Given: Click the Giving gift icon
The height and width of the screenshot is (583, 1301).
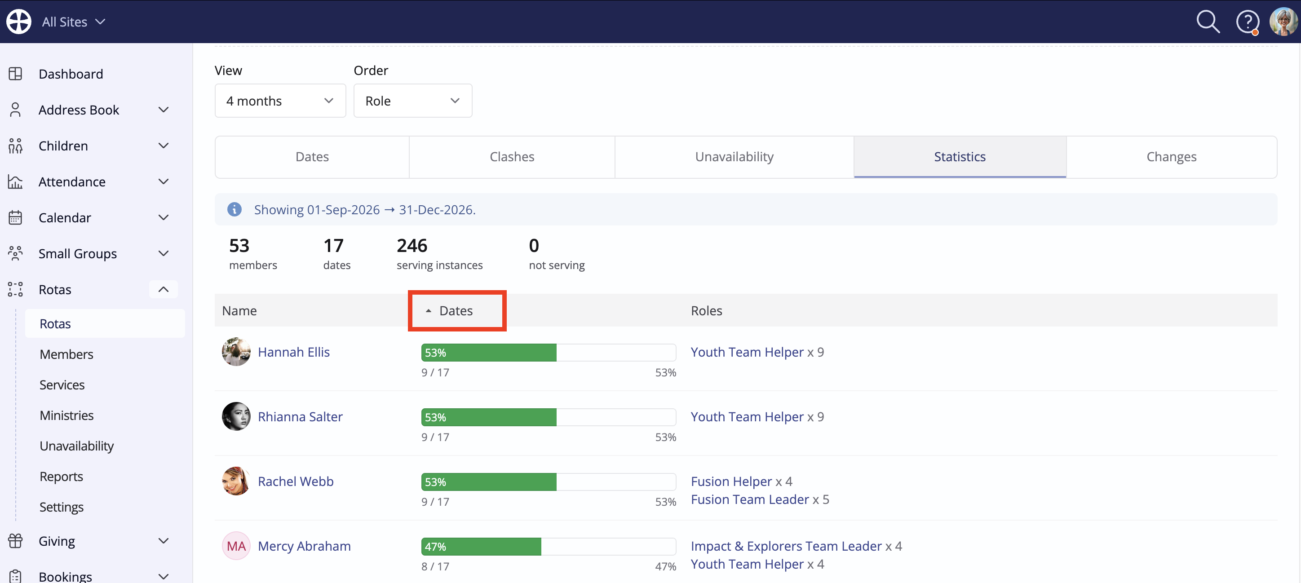Looking at the screenshot, I should click(x=15, y=541).
